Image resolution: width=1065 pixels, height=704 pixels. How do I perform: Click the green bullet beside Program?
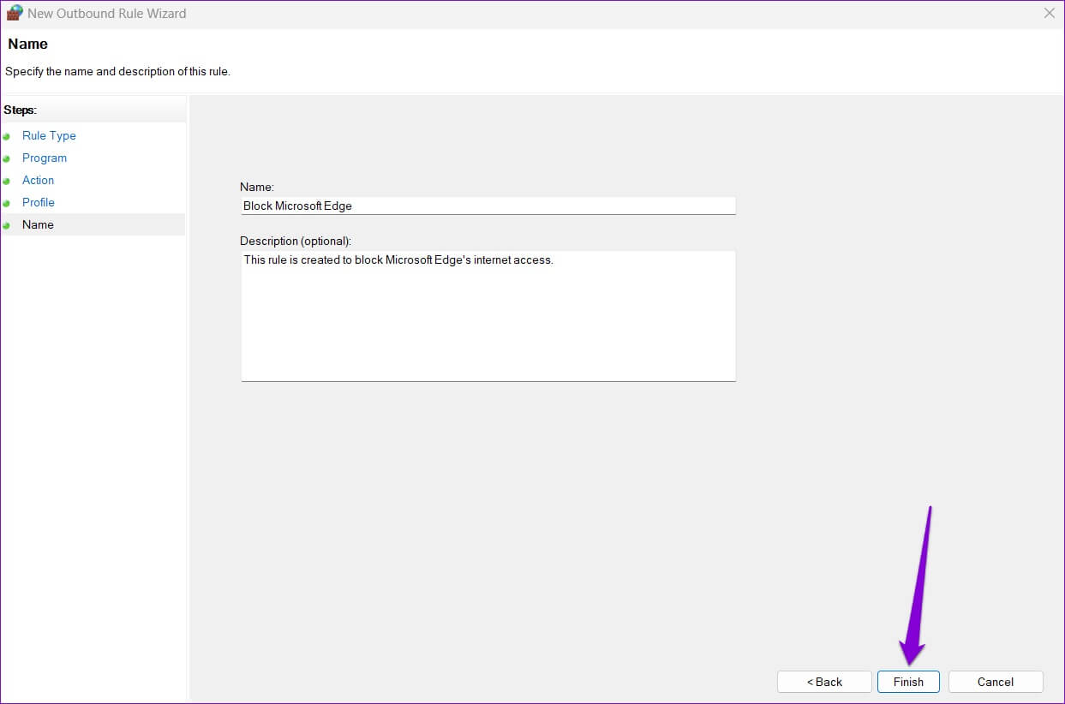(7, 158)
